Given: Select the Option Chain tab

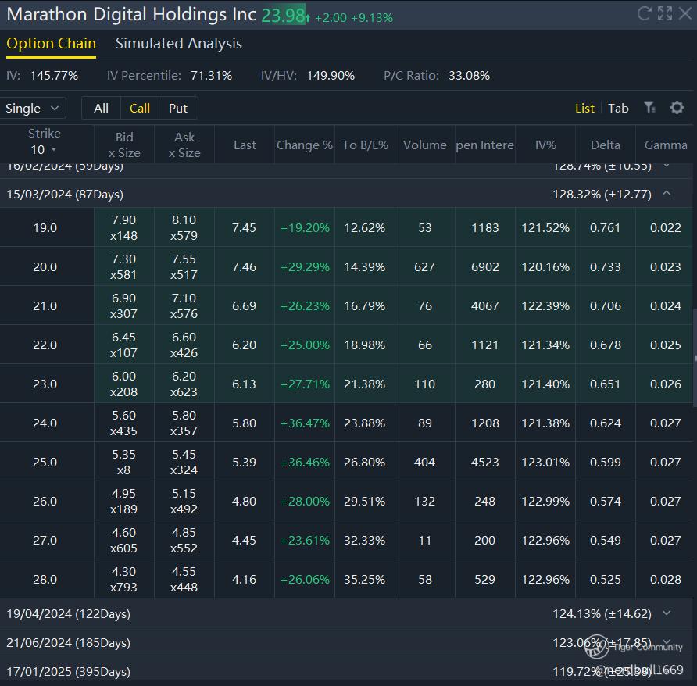Looking at the screenshot, I should click(x=51, y=44).
